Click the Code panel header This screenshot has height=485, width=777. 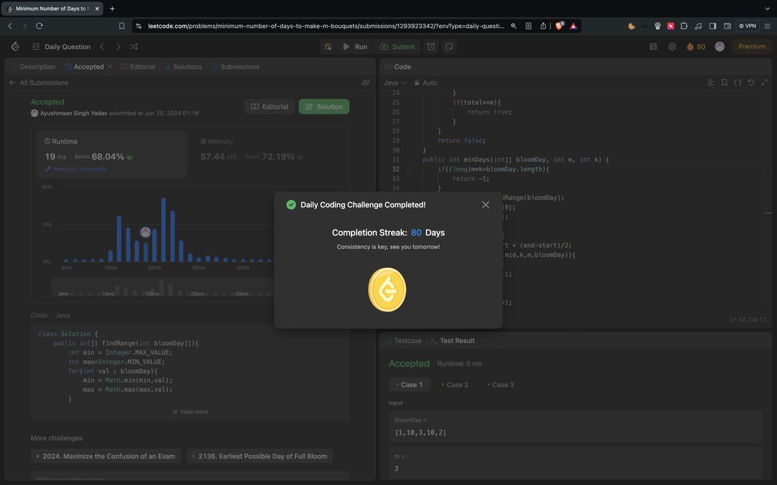pyautogui.click(x=398, y=67)
